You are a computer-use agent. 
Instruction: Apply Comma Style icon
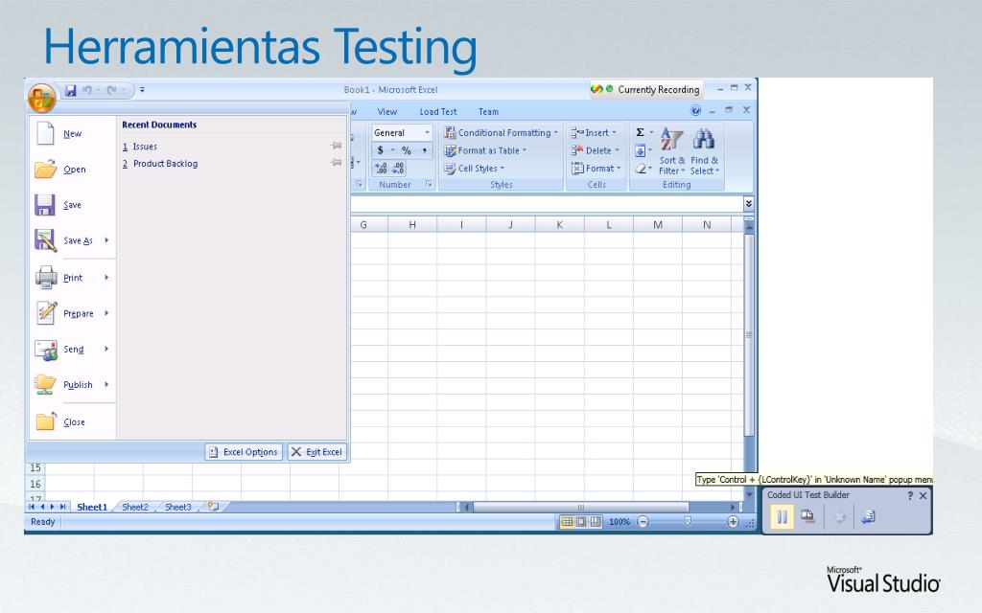(x=424, y=150)
